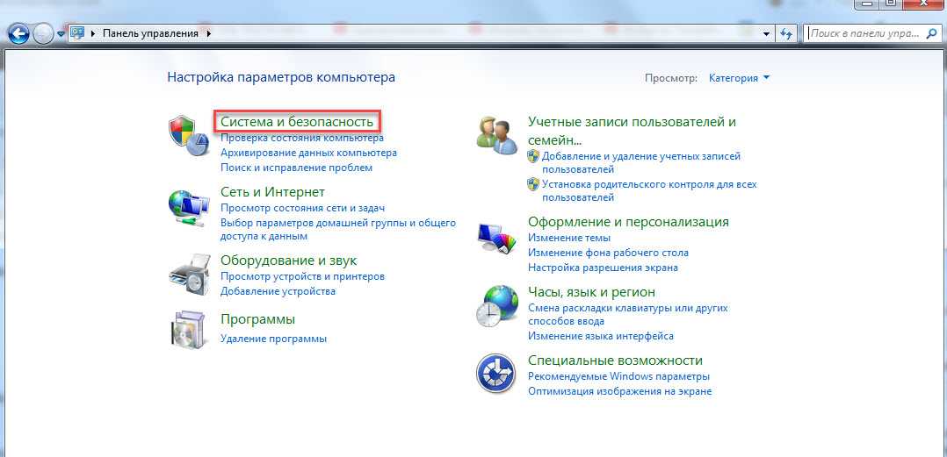947x457 pixels.
Task: Click the User Accounts people icon
Action: 495,134
